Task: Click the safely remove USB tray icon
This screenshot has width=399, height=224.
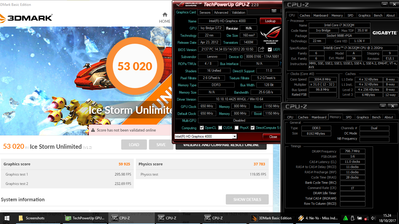Action: (353, 218)
